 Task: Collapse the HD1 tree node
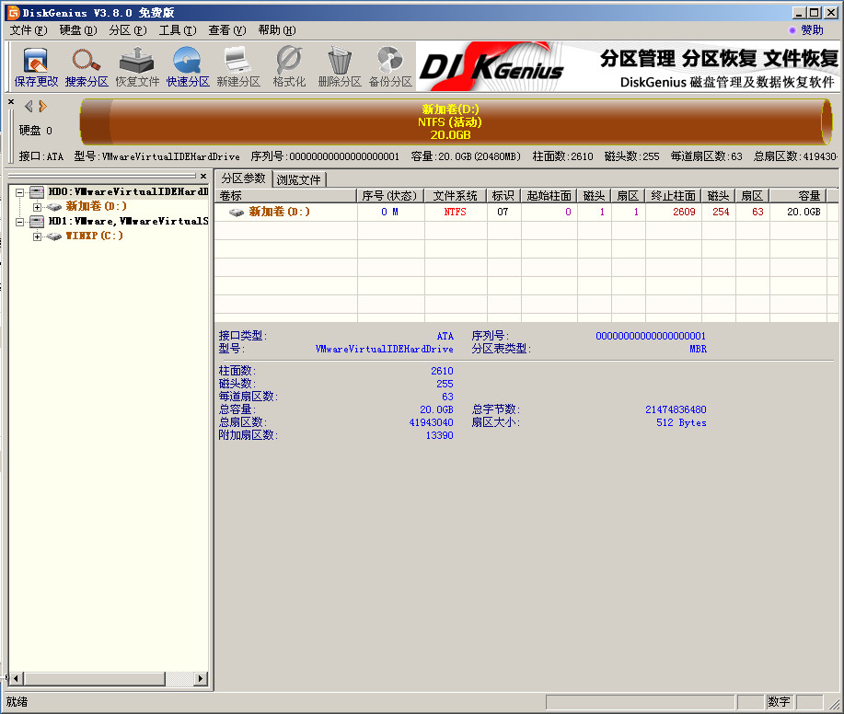click(20, 222)
